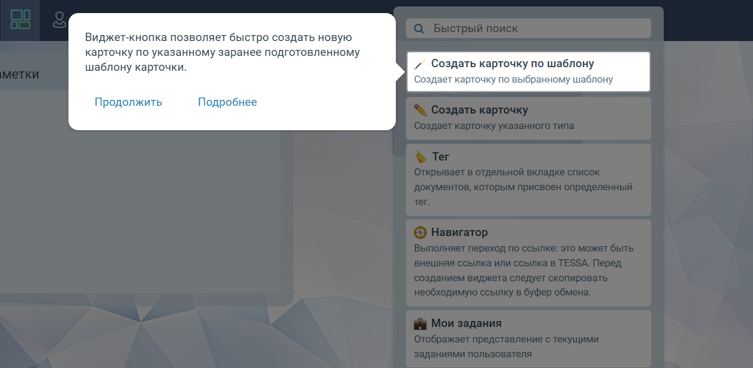Pick the Навигатор widget title
Viewport: 753px width, 368px height.
point(459,232)
